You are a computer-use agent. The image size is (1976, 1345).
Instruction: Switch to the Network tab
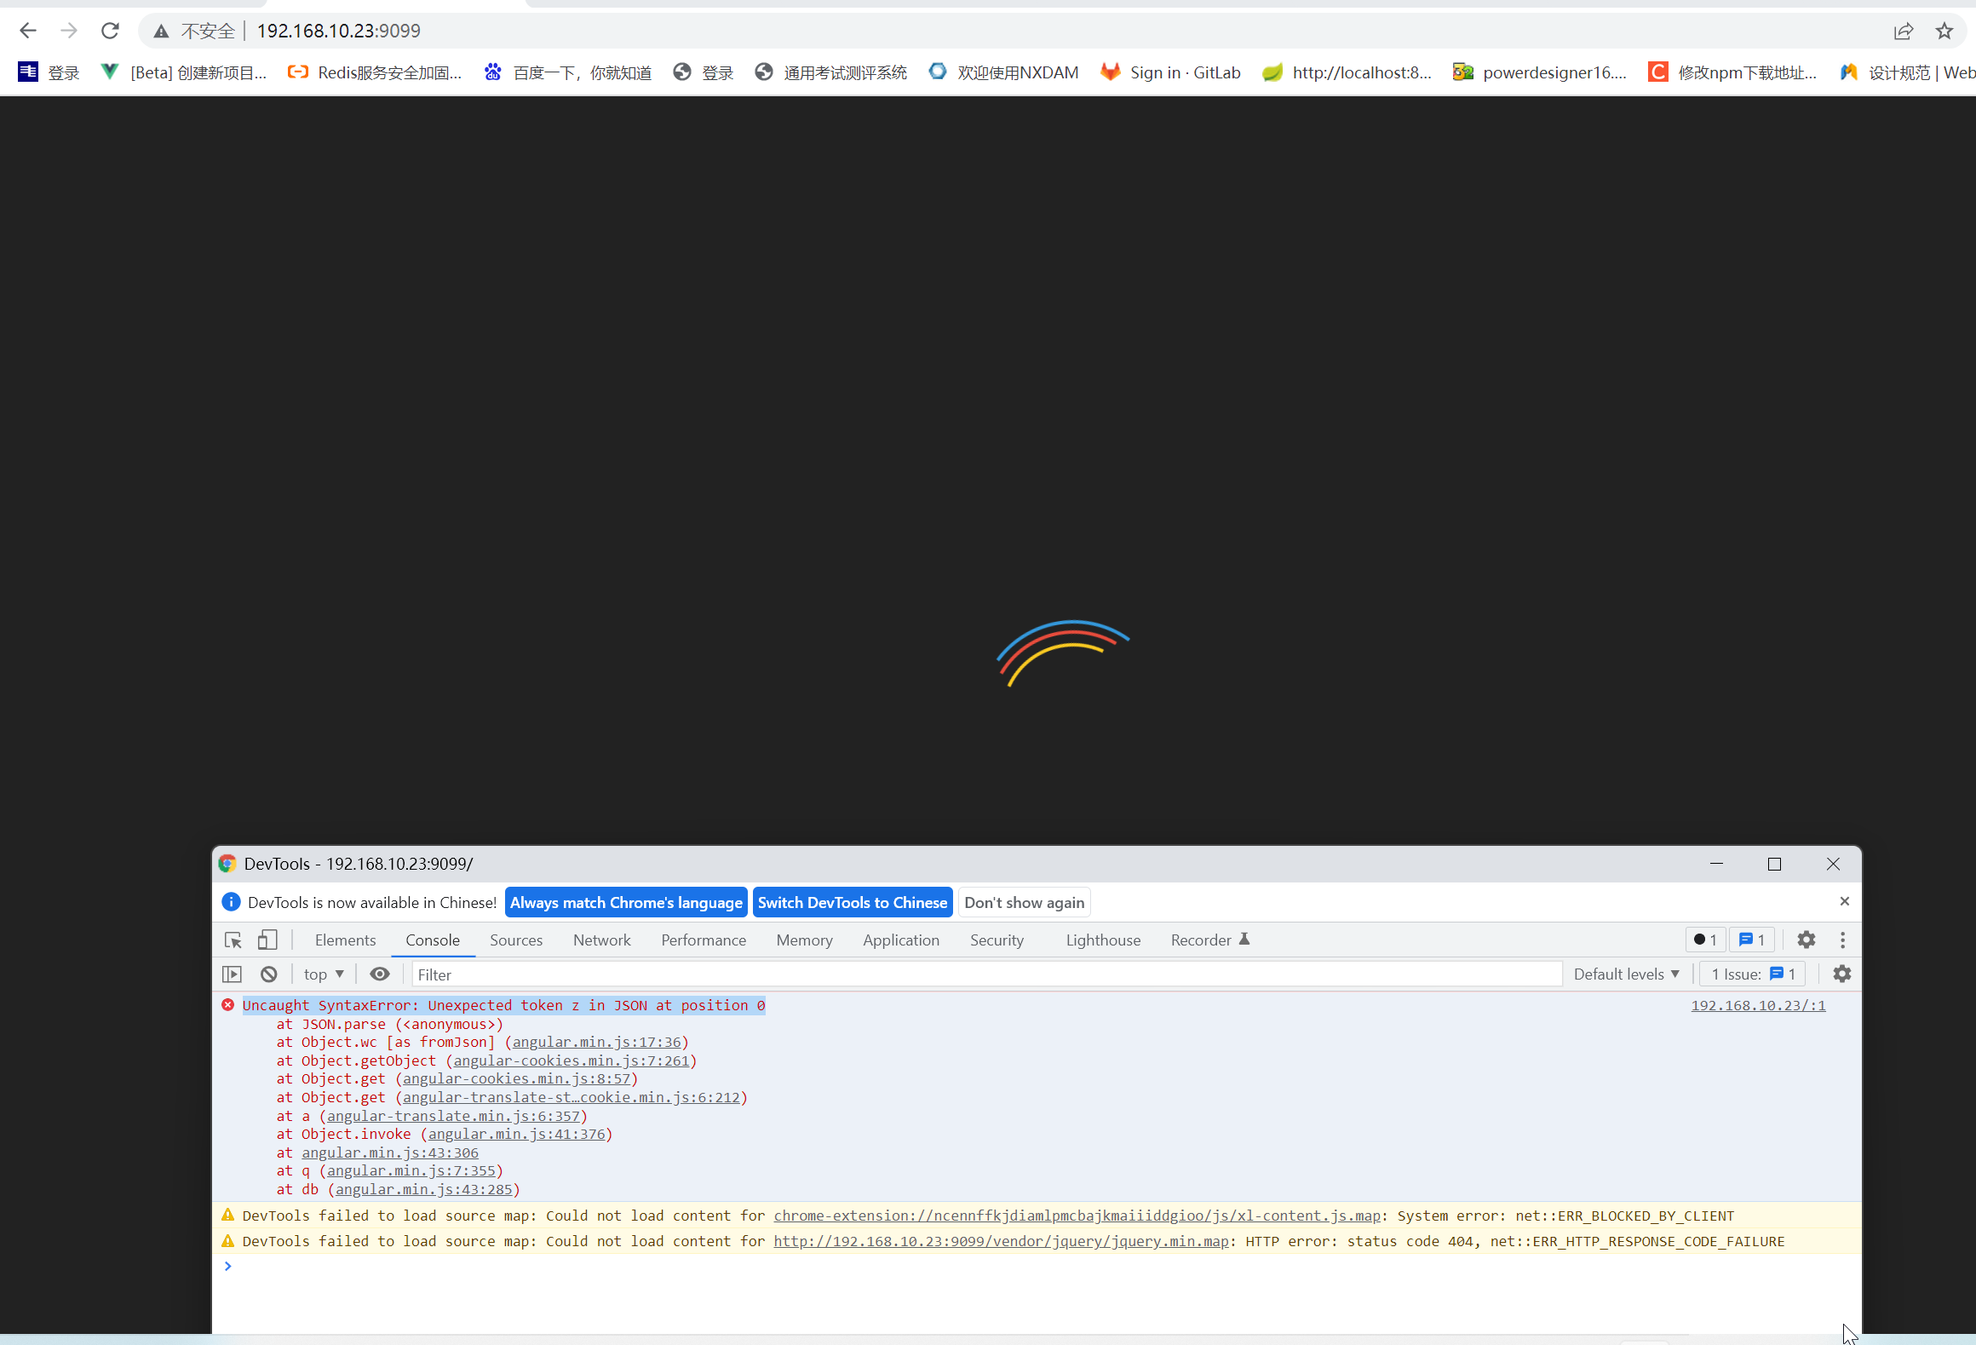pyautogui.click(x=601, y=940)
